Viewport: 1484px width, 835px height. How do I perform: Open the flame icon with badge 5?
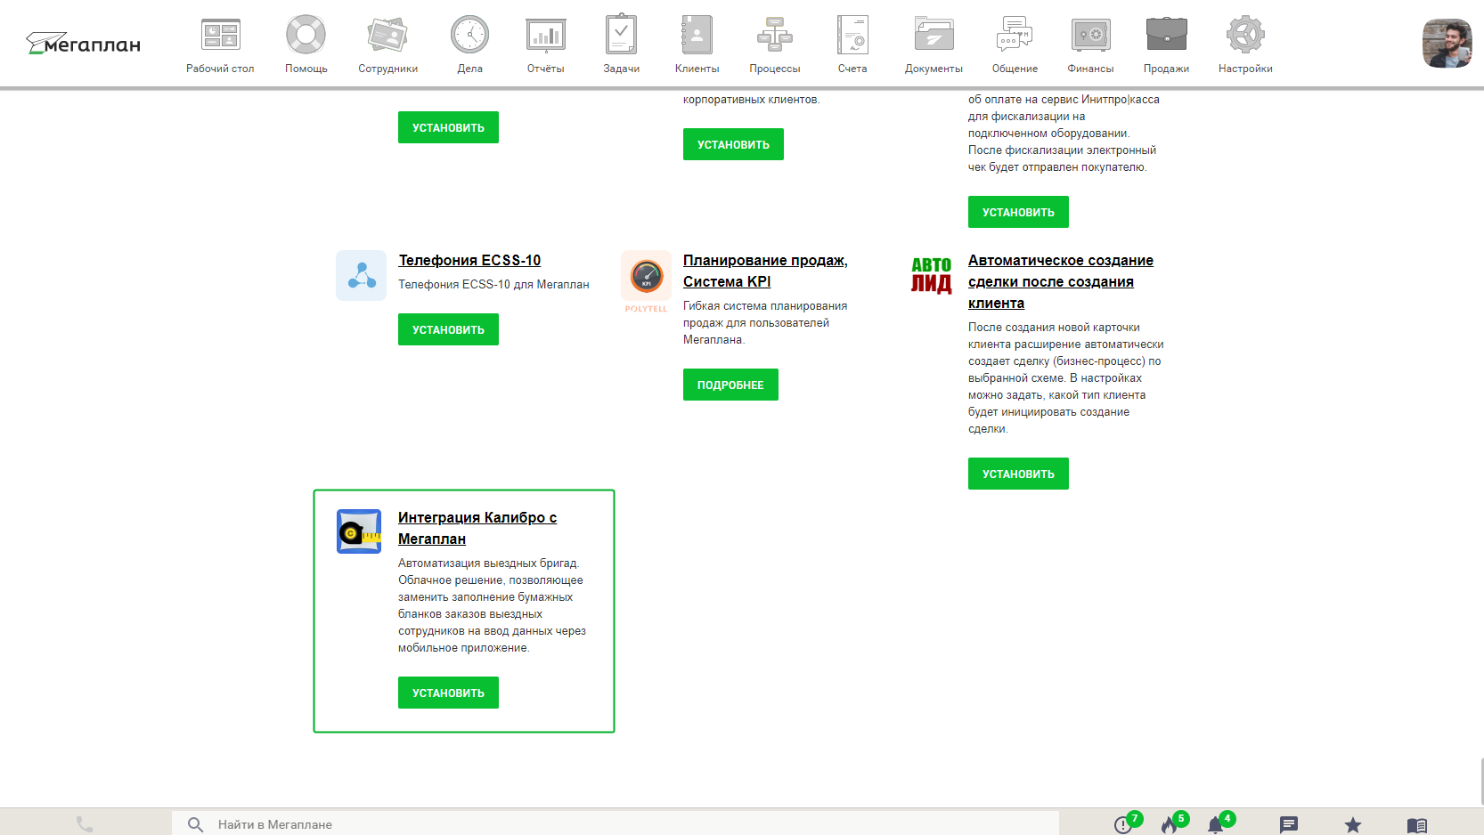[x=1170, y=825]
